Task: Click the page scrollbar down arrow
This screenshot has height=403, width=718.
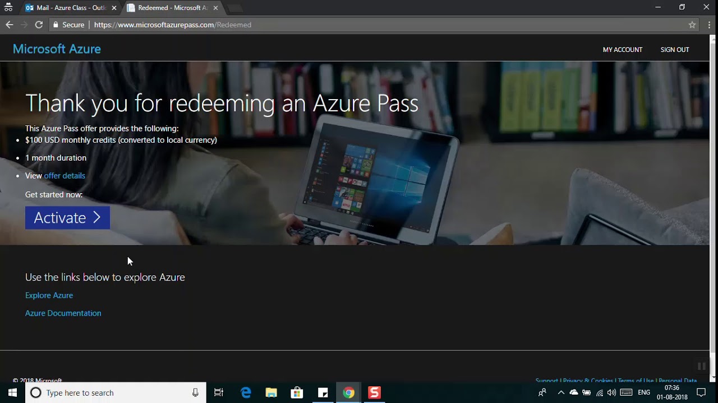Action: click(x=713, y=378)
